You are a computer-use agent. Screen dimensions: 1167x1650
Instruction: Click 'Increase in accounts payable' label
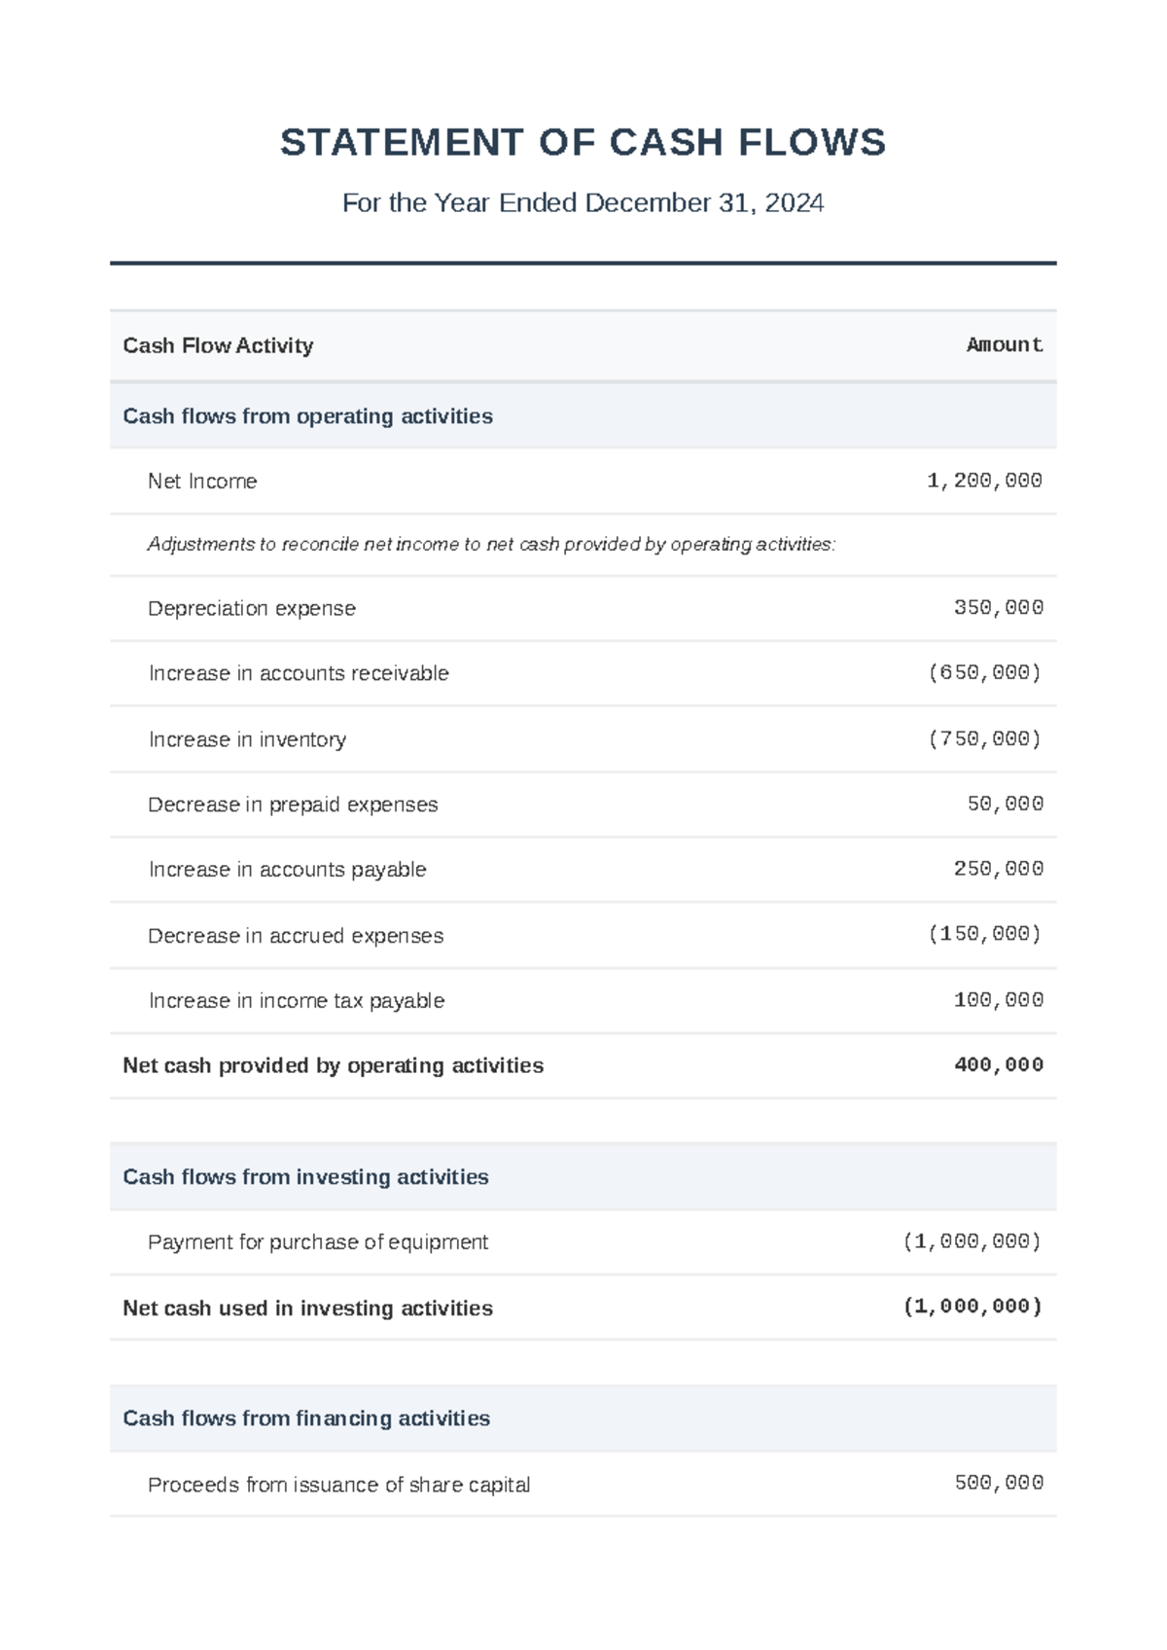point(287,870)
